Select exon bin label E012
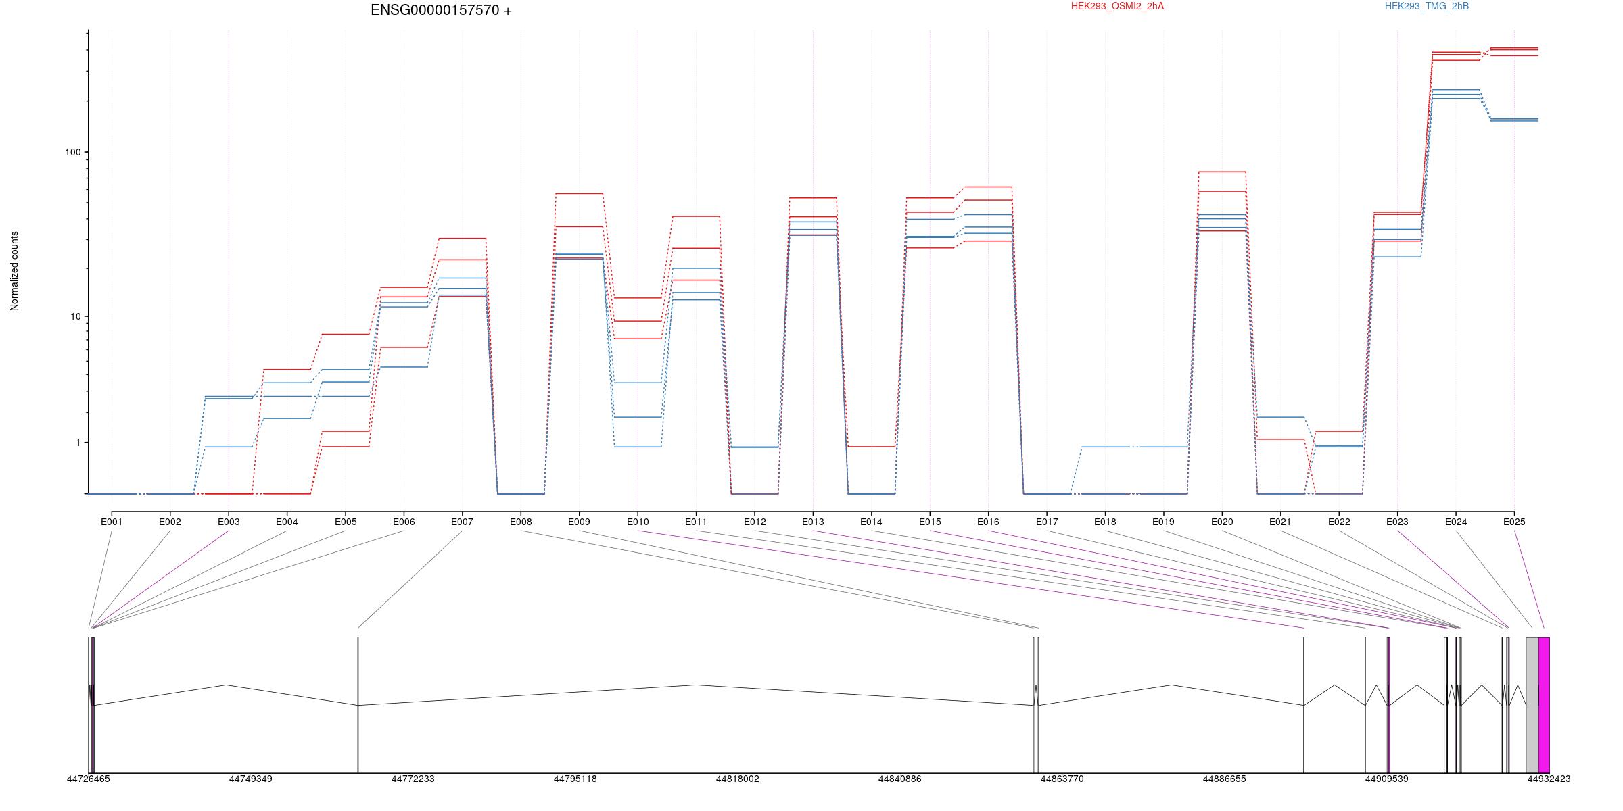1623x811 pixels. pos(755,522)
